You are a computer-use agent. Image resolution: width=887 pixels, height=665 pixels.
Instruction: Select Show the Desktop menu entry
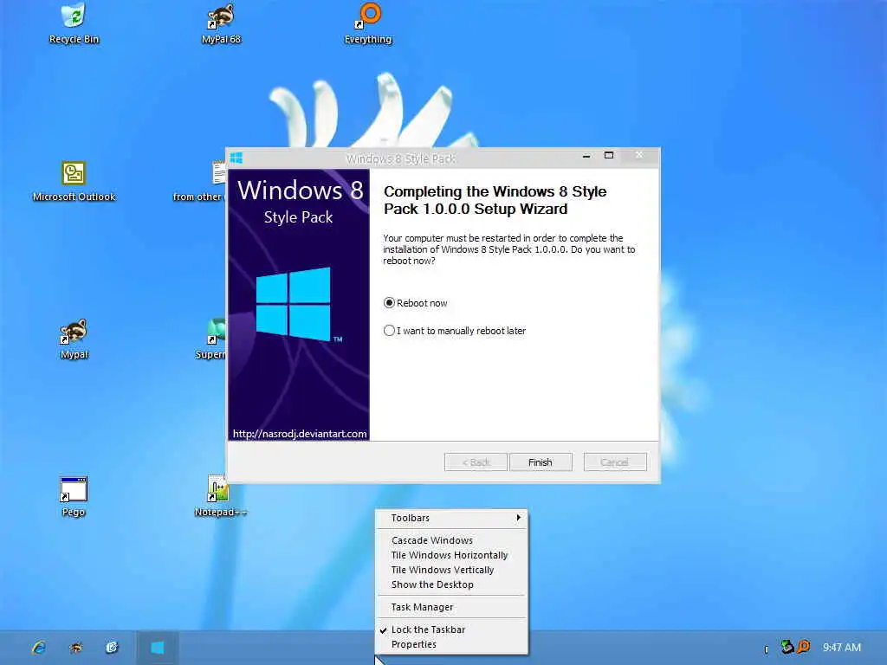[451, 584]
